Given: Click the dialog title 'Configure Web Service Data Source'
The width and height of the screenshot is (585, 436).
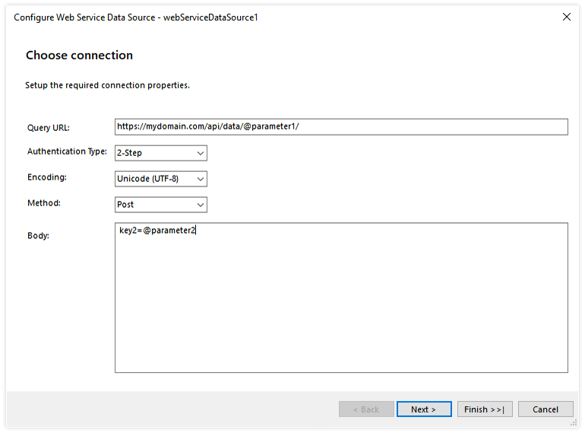Looking at the screenshot, I should pos(84,18).
